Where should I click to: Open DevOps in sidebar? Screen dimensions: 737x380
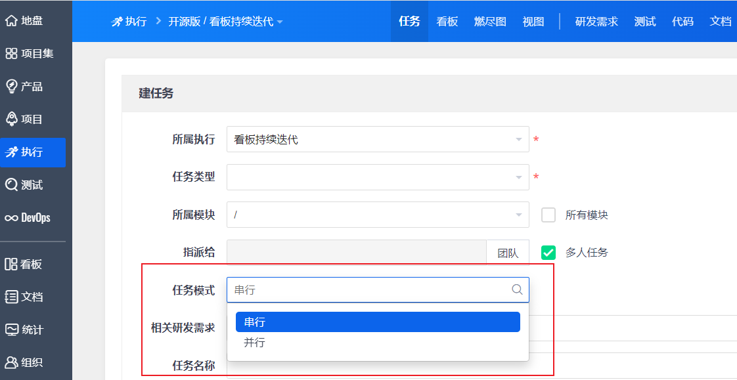[28, 219]
